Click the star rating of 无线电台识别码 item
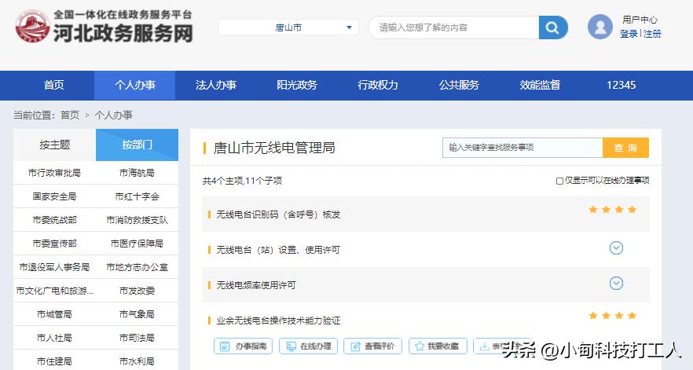 click(613, 210)
